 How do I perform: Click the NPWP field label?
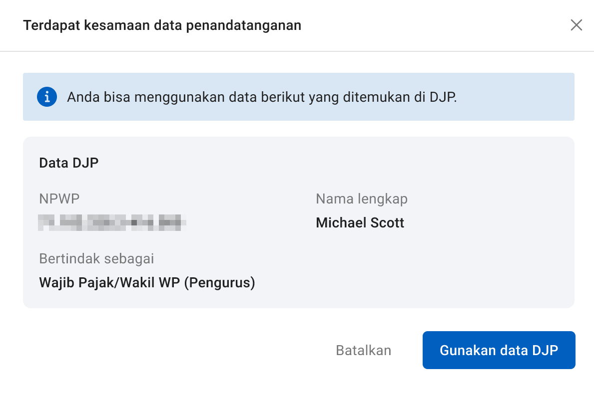coord(59,199)
